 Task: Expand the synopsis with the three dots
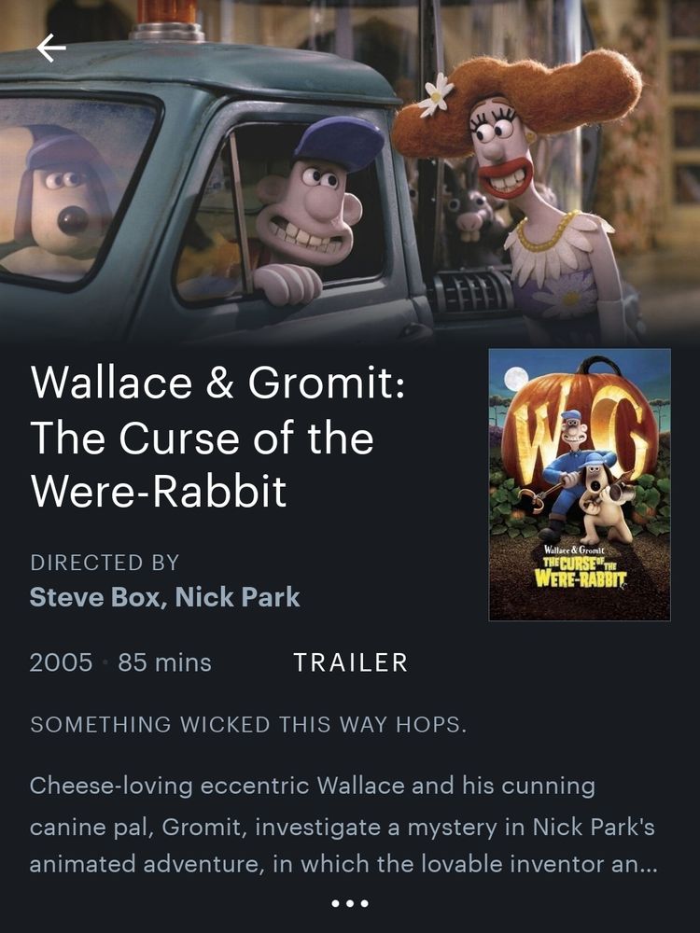coord(349,903)
